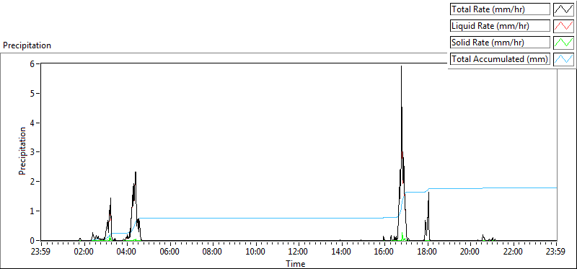Click the rate peak near 04:00
This screenshot has width=577, height=269.
136,173
